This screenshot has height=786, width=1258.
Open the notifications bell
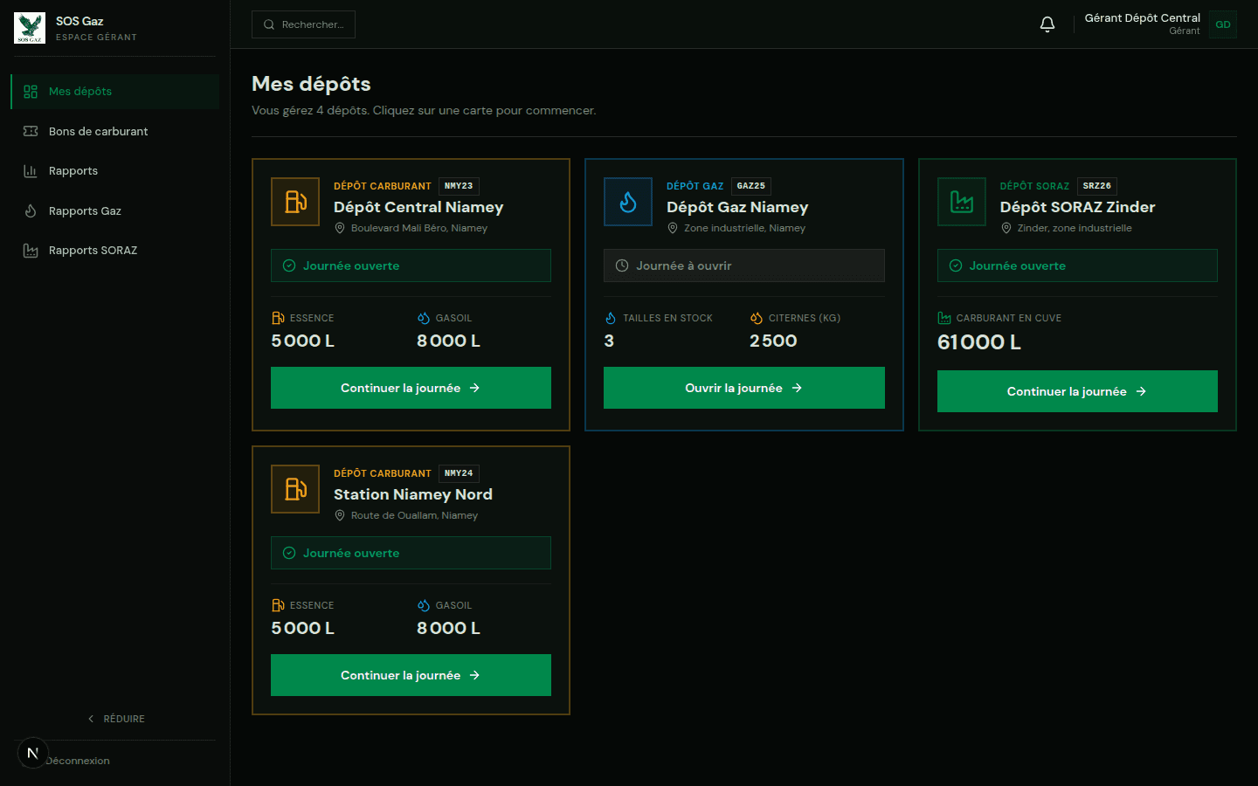pos(1047,24)
